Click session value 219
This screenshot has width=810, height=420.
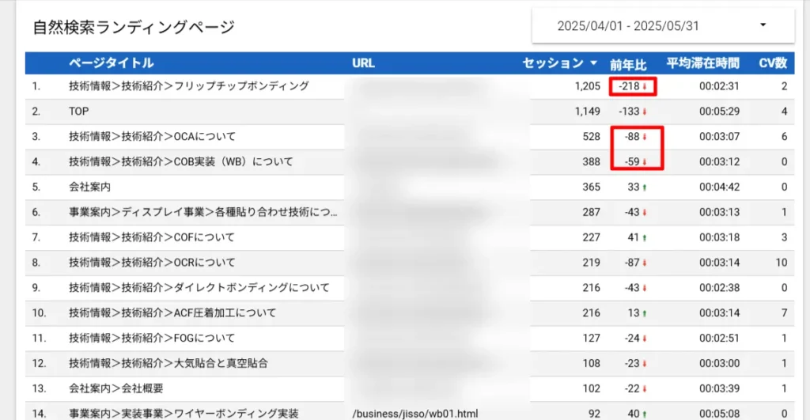pos(591,263)
